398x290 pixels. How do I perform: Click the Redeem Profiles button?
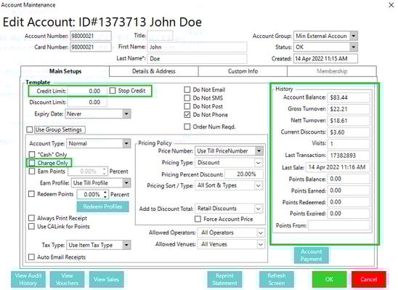click(102, 206)
